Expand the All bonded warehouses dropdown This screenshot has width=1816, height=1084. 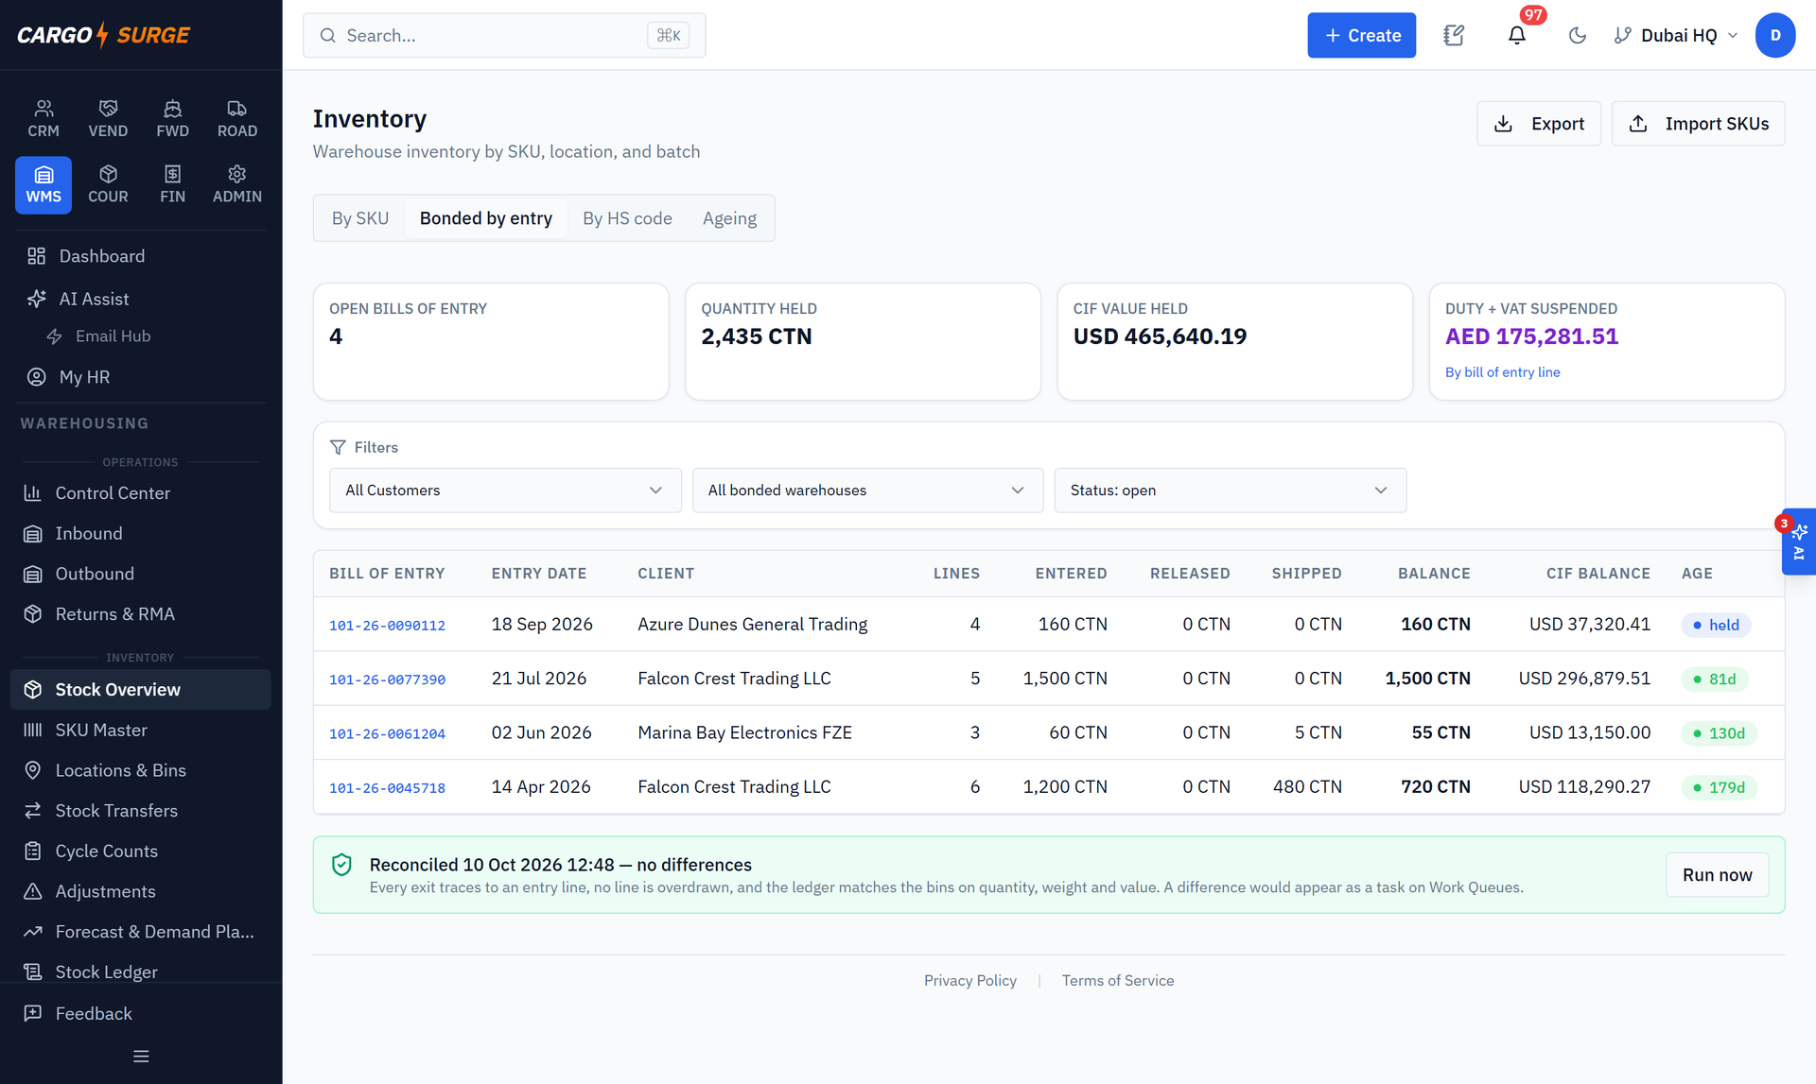867,490
